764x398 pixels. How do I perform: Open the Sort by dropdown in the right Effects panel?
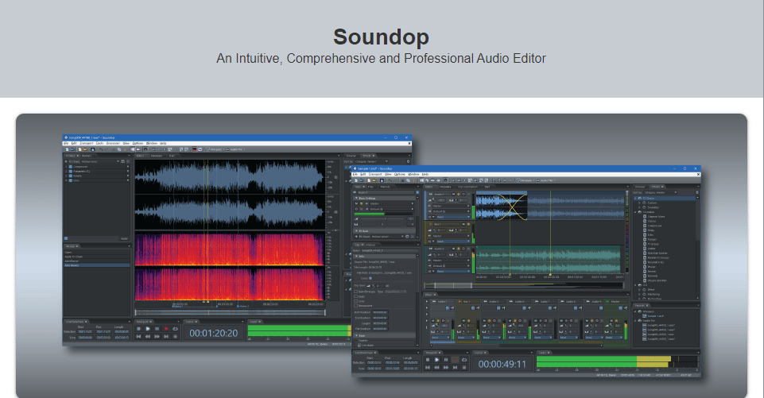tap(661, 192)
